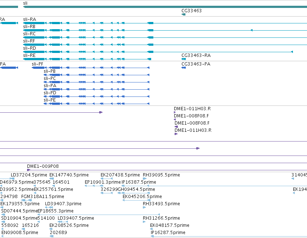Click the CG33463-RA transcript label
This screenshot has height=238, width=307.
196,55
